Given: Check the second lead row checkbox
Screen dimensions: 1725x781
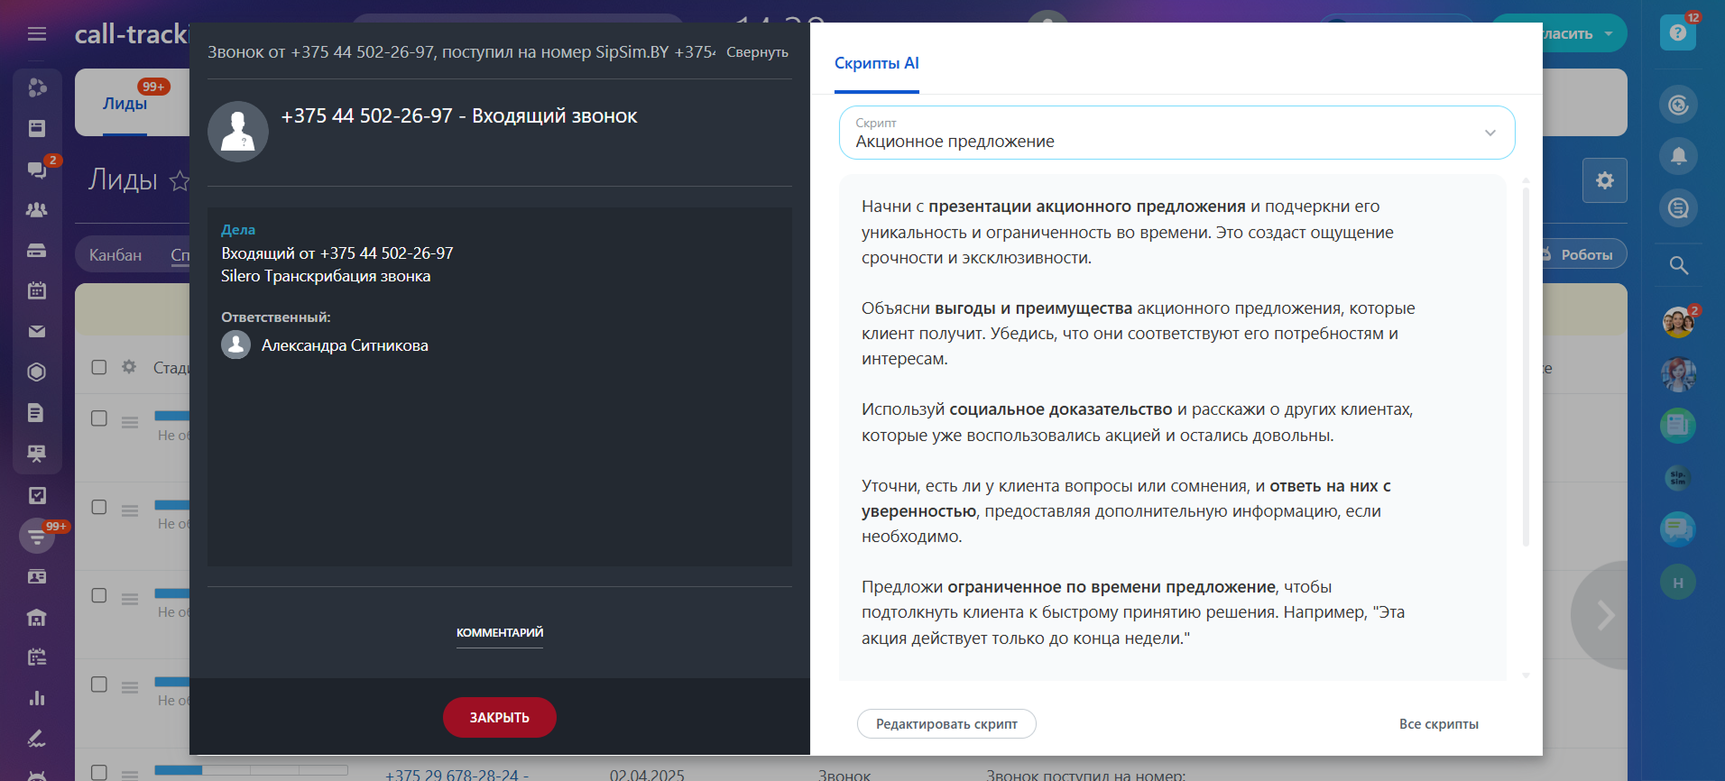Looking at the screenshot, I should tap(99, 507).
